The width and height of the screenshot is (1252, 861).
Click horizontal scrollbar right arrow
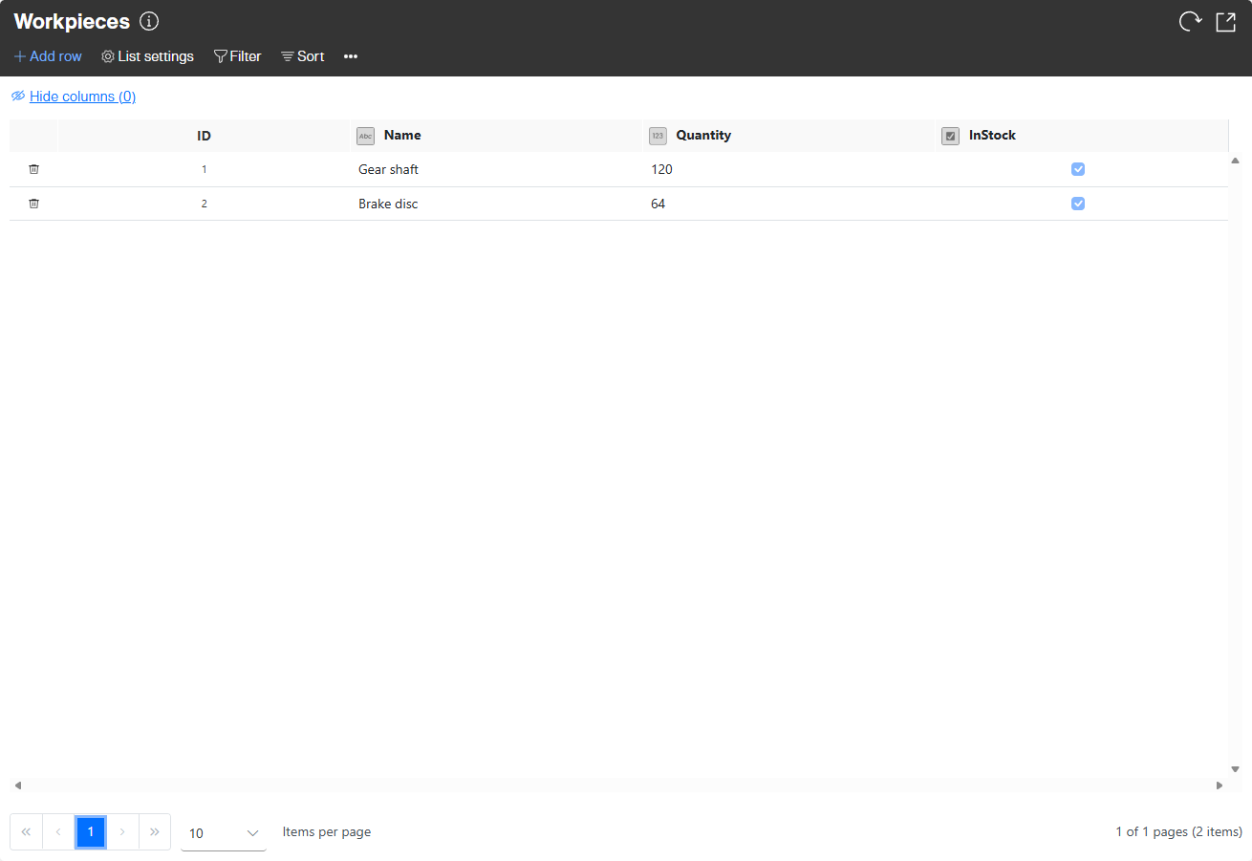click(x=1220, y=786)
